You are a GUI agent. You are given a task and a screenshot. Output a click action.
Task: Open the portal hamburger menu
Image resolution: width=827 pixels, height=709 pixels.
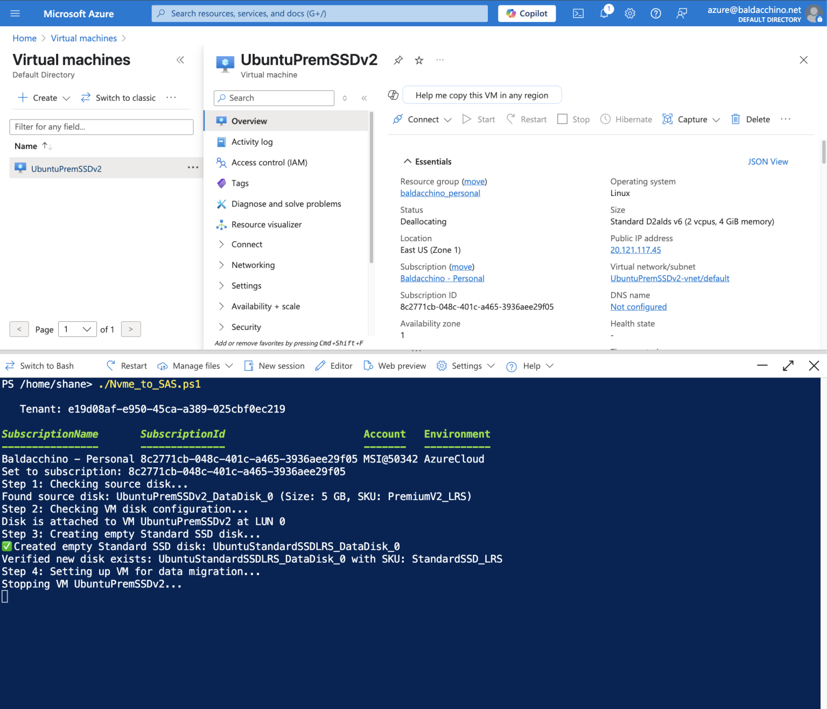coord(15,13)
